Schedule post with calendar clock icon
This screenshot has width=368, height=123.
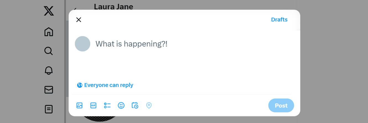[135, 105]
